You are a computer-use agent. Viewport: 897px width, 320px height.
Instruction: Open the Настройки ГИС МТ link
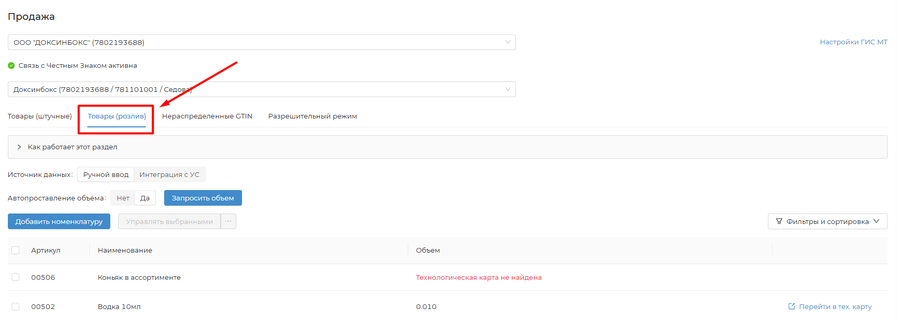(853, 42)
